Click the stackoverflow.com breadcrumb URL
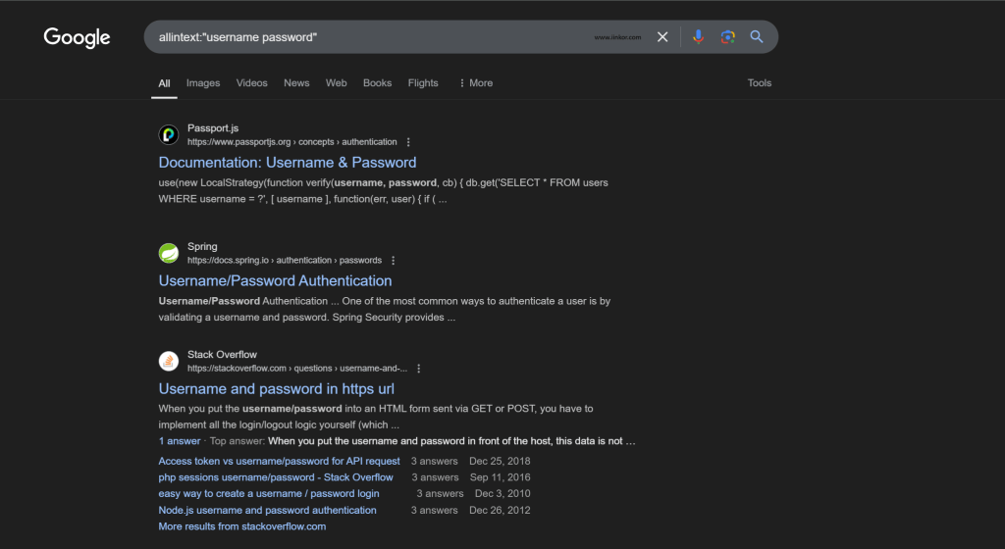The height and width of the screenshot is (549, 1005). pyautogui.click(x=297, y=369)
